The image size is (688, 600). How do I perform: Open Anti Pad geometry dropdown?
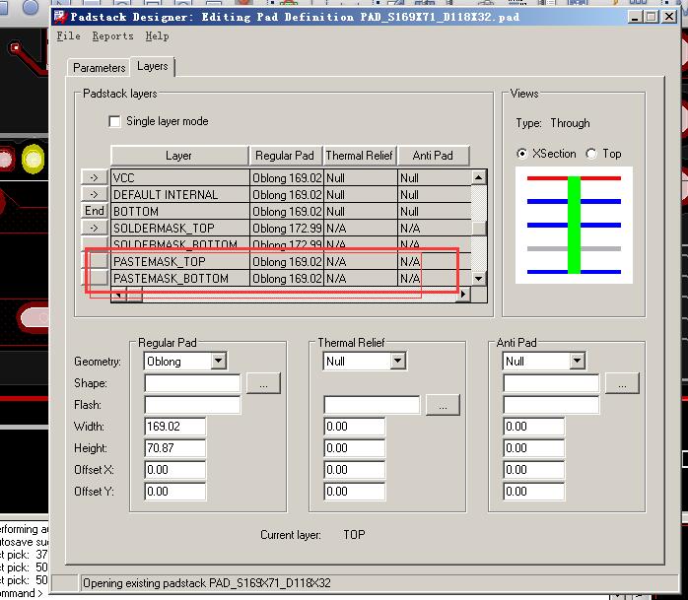pos(577,361)
